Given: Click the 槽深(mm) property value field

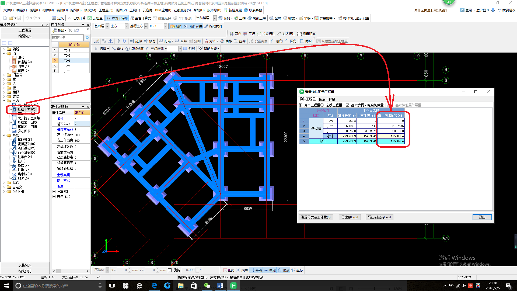Looking at the screenshot, I should (x=82, y=124).
